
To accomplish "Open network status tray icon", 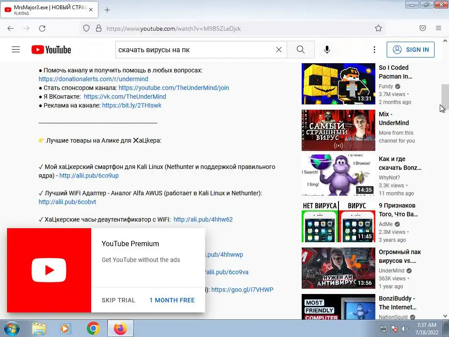I will coord(383,329).
